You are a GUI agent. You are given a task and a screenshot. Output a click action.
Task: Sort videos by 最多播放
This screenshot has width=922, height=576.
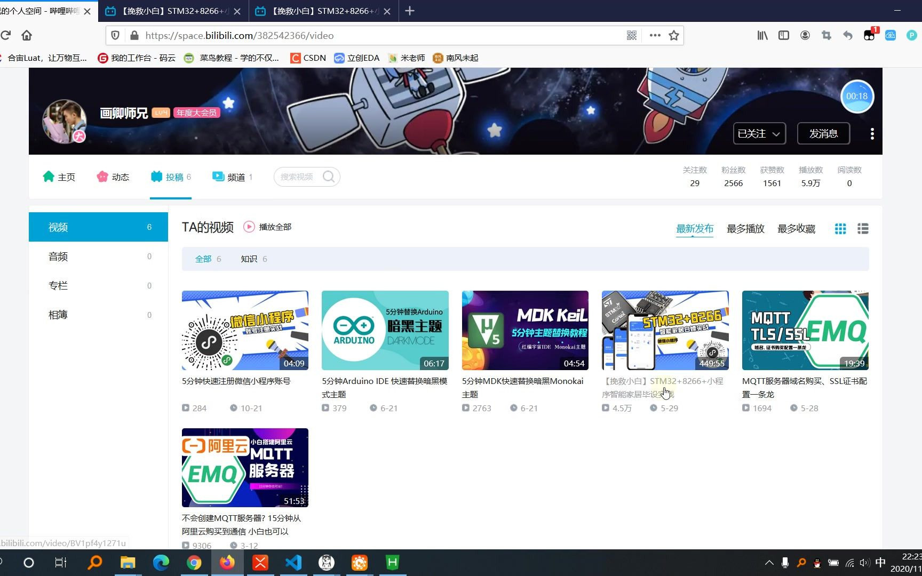pos(745,229)
